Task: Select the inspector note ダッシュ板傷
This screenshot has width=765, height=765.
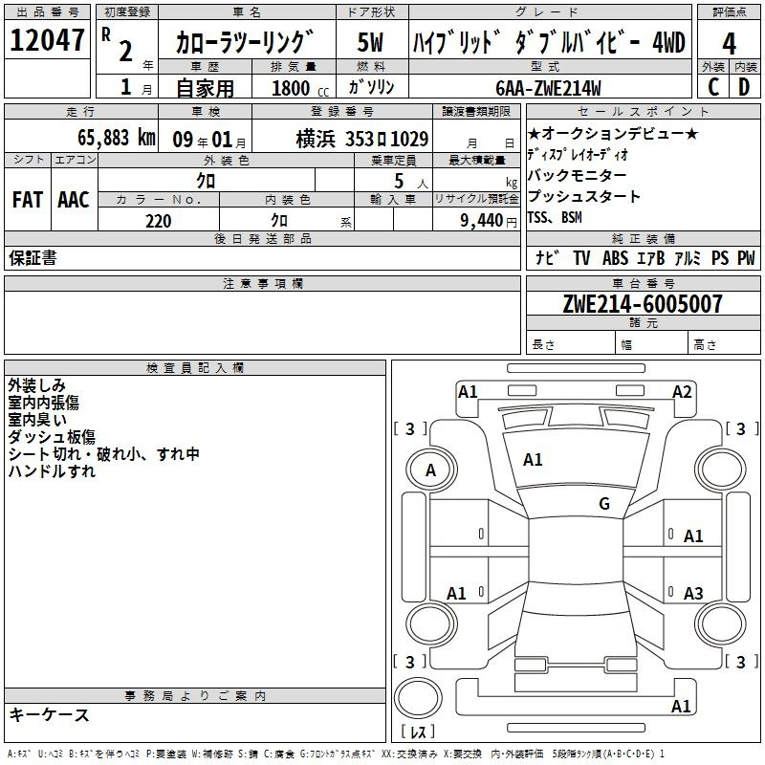Action: coord(52,437)
